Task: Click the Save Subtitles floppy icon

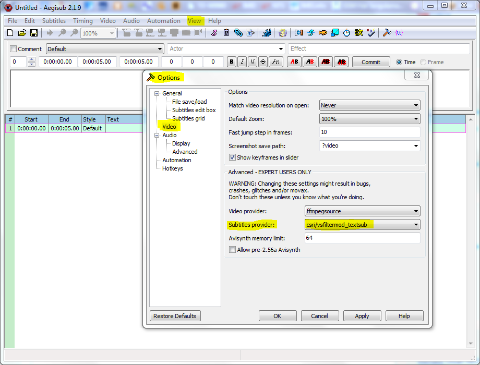Action: 33,33
